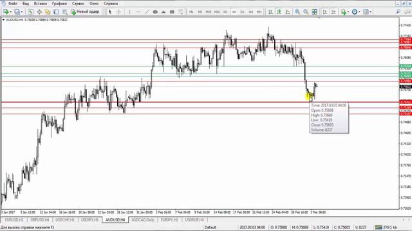412x231 pixels.
Task: Set timeframe to H1
Action: point(225,12)
